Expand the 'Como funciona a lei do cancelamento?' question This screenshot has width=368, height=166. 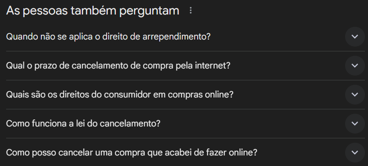click(185, 124)
